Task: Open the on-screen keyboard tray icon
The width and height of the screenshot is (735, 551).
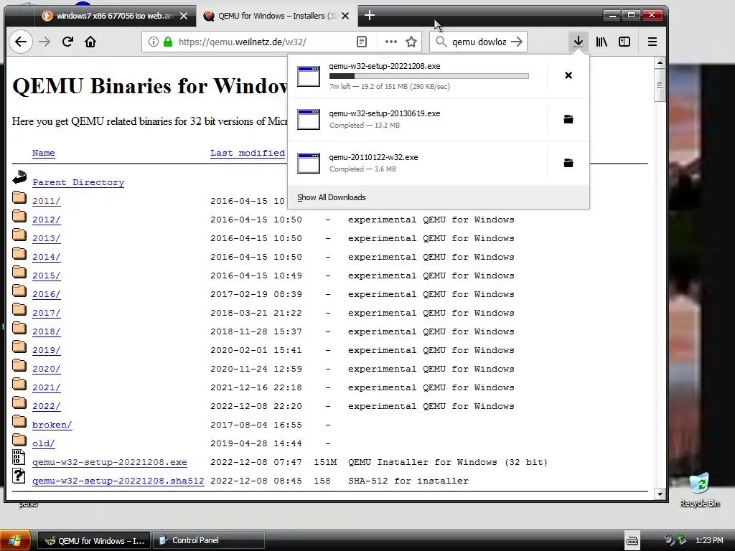Action: [632, 541]
